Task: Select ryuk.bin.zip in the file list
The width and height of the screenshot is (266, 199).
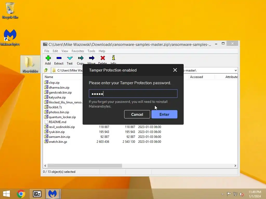Action: pyautogui.click(x=57, y=132)
